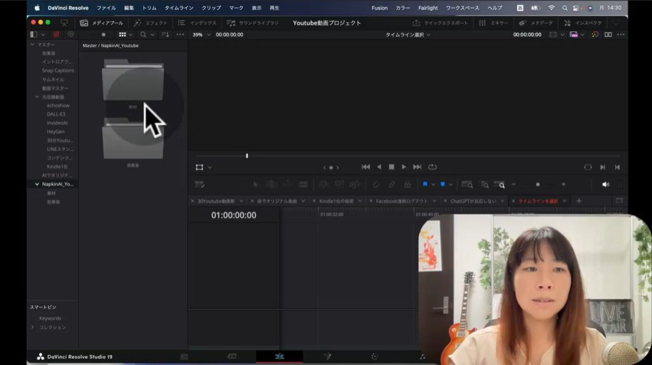Jump to the first frame in viewer

(x=365, y=167)
